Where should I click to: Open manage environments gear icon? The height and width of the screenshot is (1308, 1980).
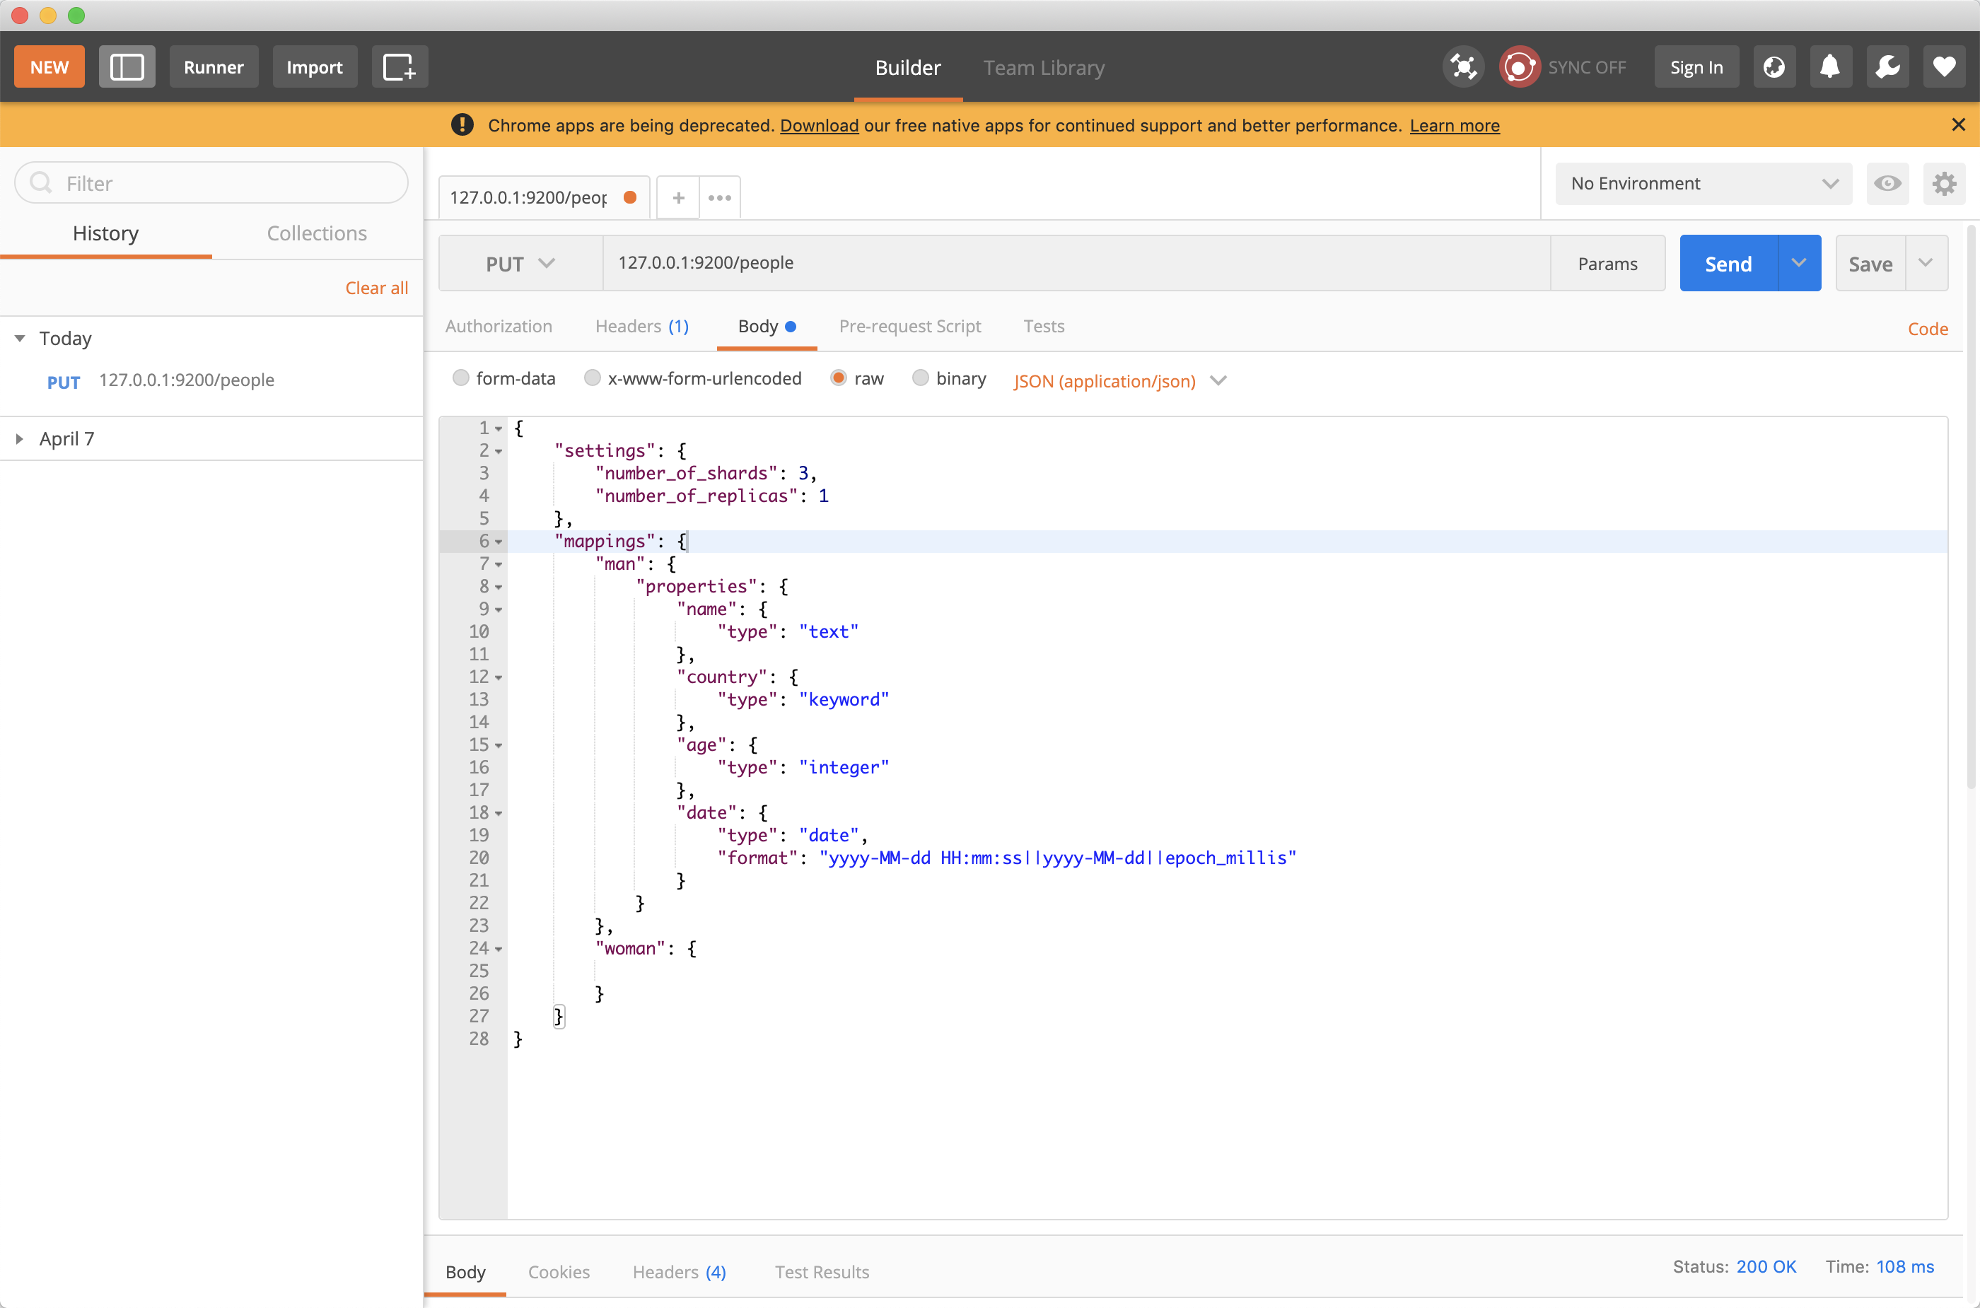[x=1944, y=184]
